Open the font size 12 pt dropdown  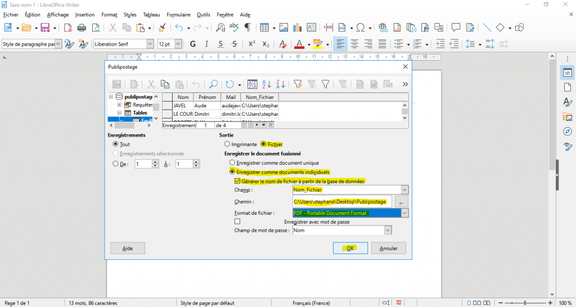(x=178, y=44)
